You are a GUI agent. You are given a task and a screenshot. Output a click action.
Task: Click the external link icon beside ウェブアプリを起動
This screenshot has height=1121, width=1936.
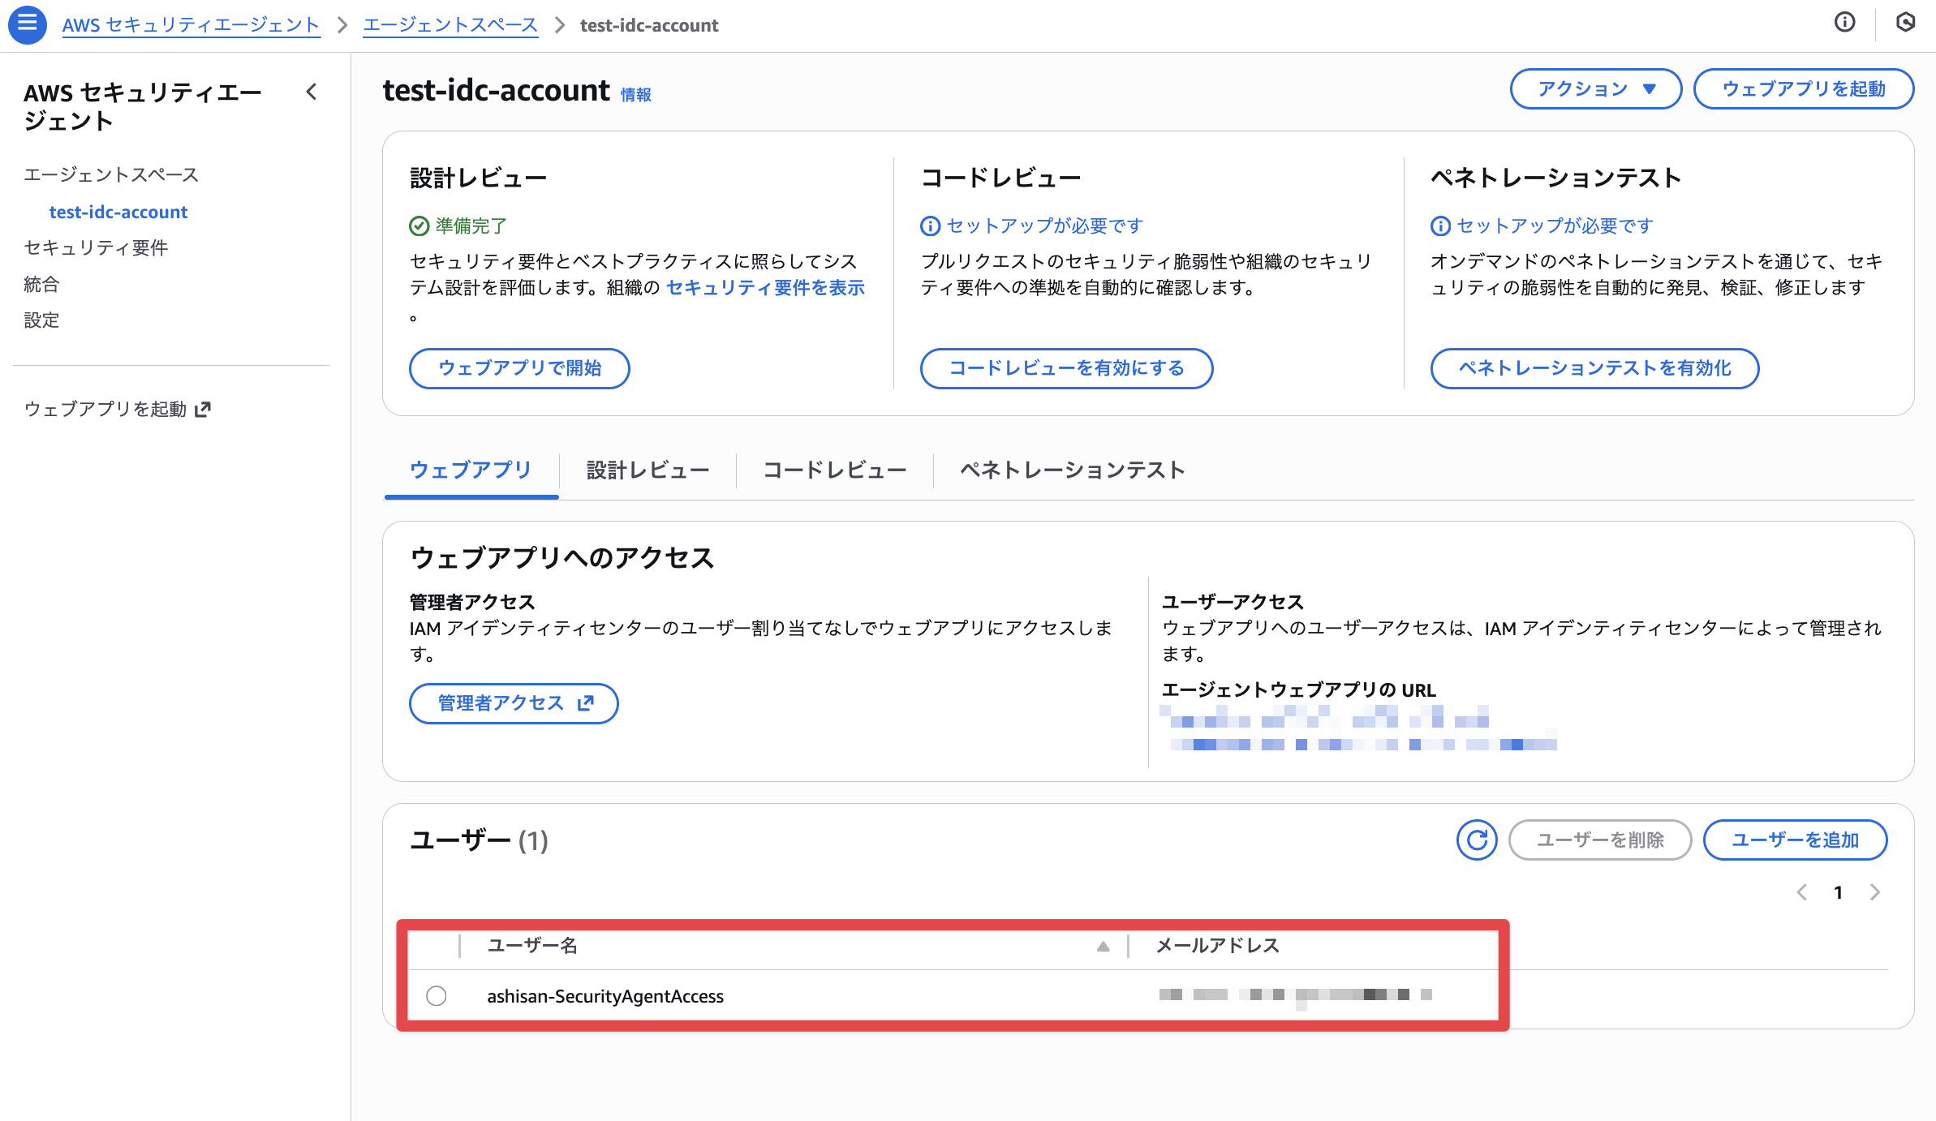tap(203, 409)
